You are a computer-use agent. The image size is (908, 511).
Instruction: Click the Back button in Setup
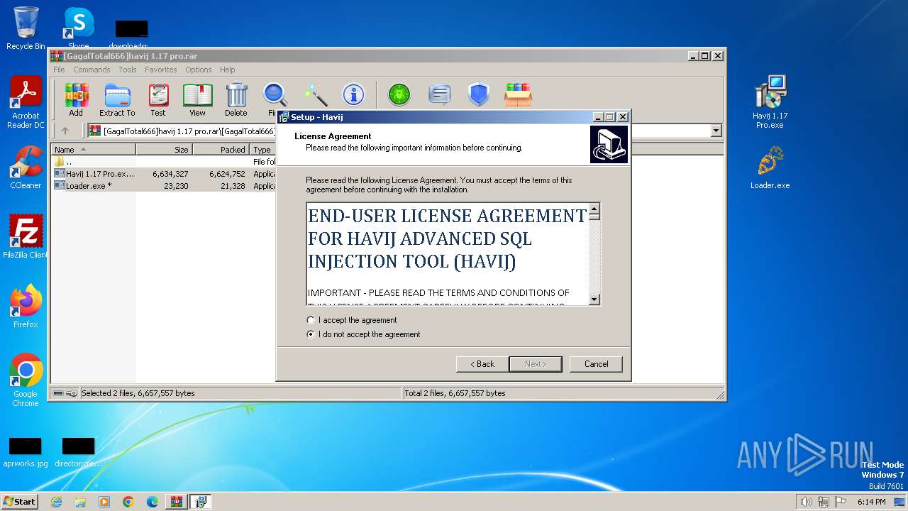click(x=482, y=364)
